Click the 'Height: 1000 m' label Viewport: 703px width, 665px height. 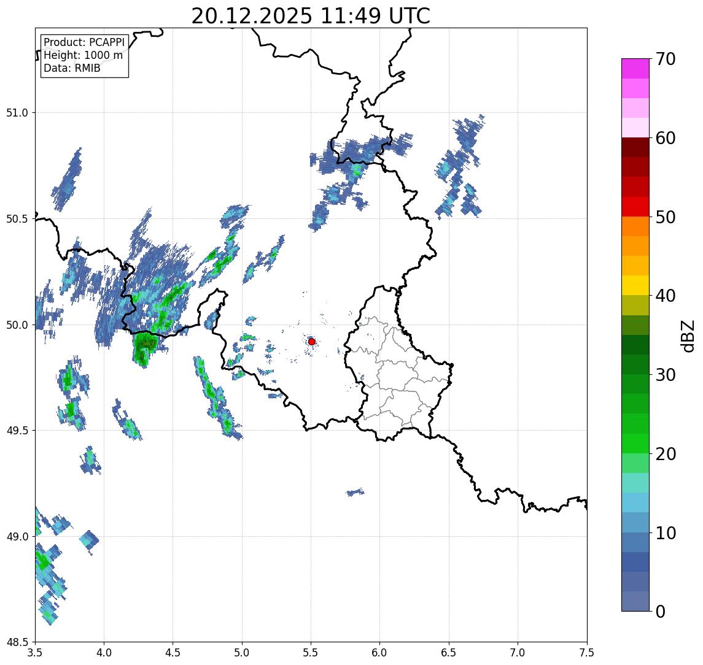pyautogui.click(x=83, y=55)
